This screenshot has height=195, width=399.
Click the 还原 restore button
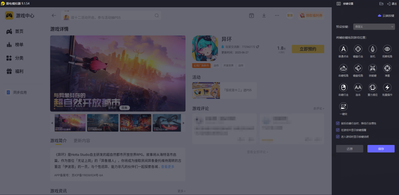[x=349, y=149]
